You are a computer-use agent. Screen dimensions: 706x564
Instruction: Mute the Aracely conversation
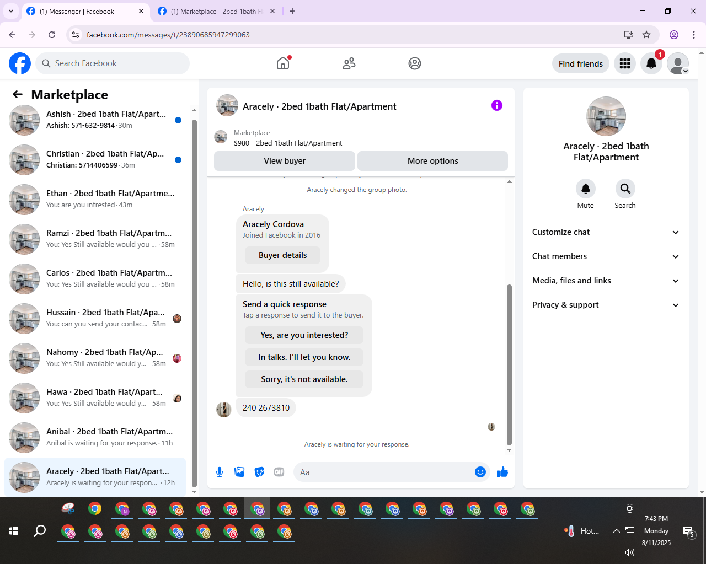click(x=586, y=189)
